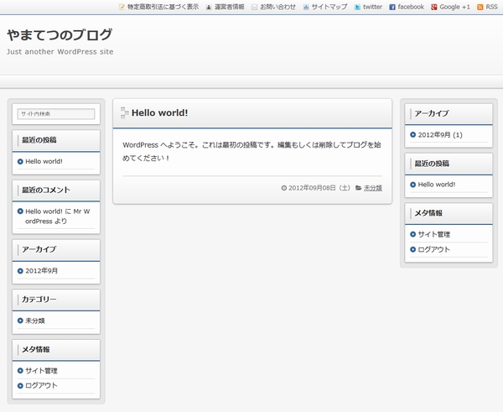Screen dimensions: 503x412
Task: Click the squares icon beside Hello world! heading
Action: (x=124, y=112)
